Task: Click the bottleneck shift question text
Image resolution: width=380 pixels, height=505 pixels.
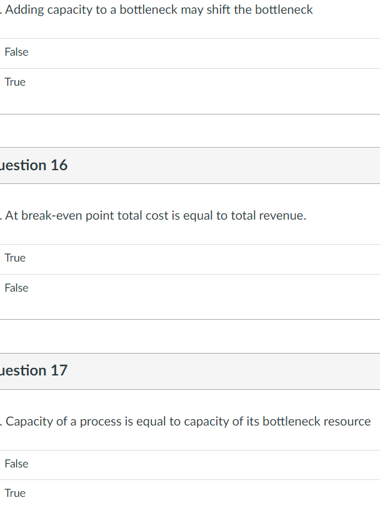Action: pyautogui.click(x=157, y=9)
